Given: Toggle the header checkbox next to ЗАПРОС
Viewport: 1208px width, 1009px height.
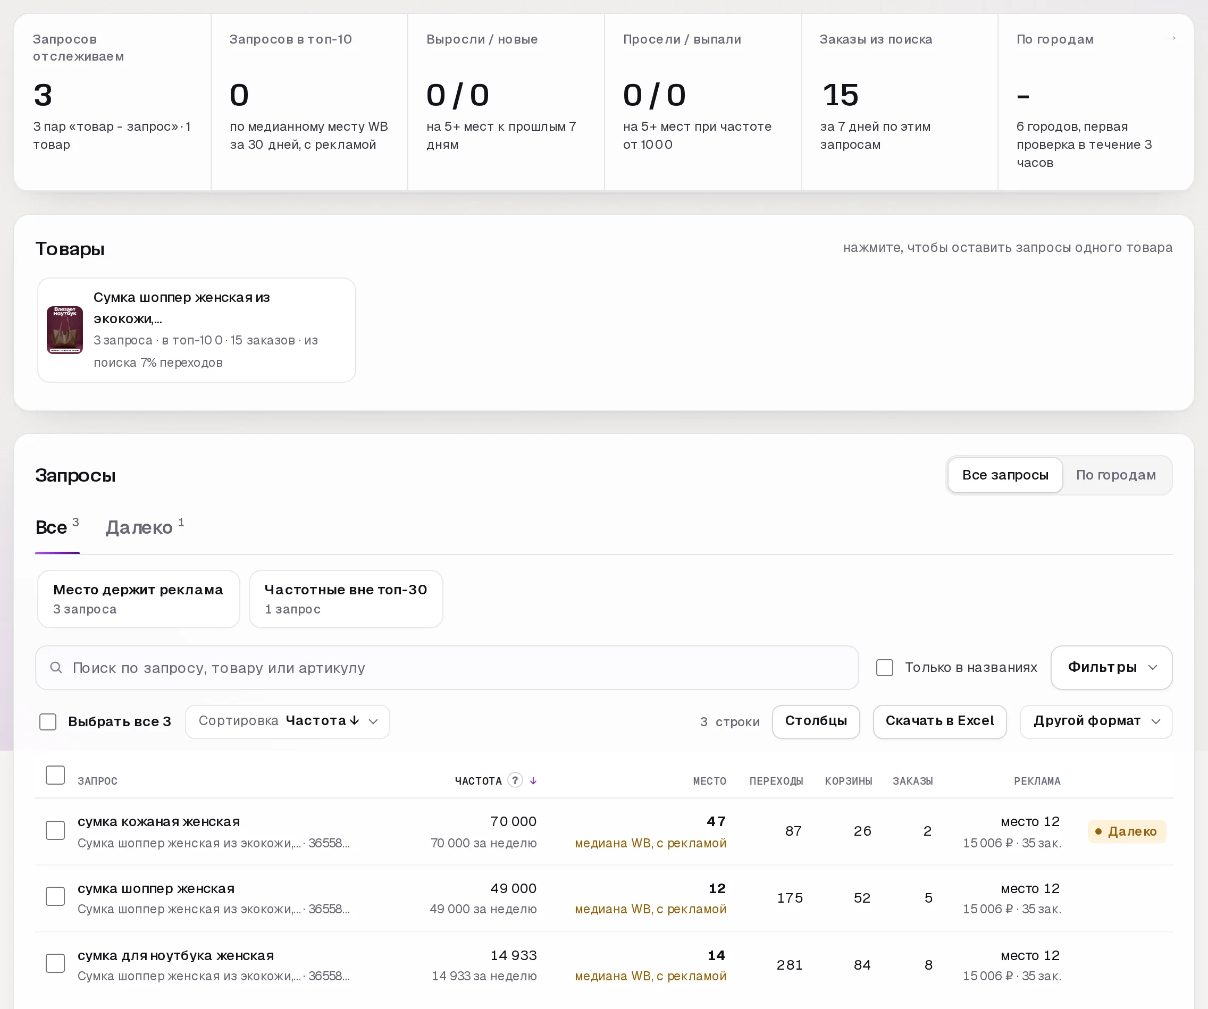Looking at the screenshot, I should coord(55,775).
